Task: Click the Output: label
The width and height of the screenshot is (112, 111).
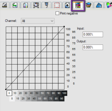Action: pos(81,41)
